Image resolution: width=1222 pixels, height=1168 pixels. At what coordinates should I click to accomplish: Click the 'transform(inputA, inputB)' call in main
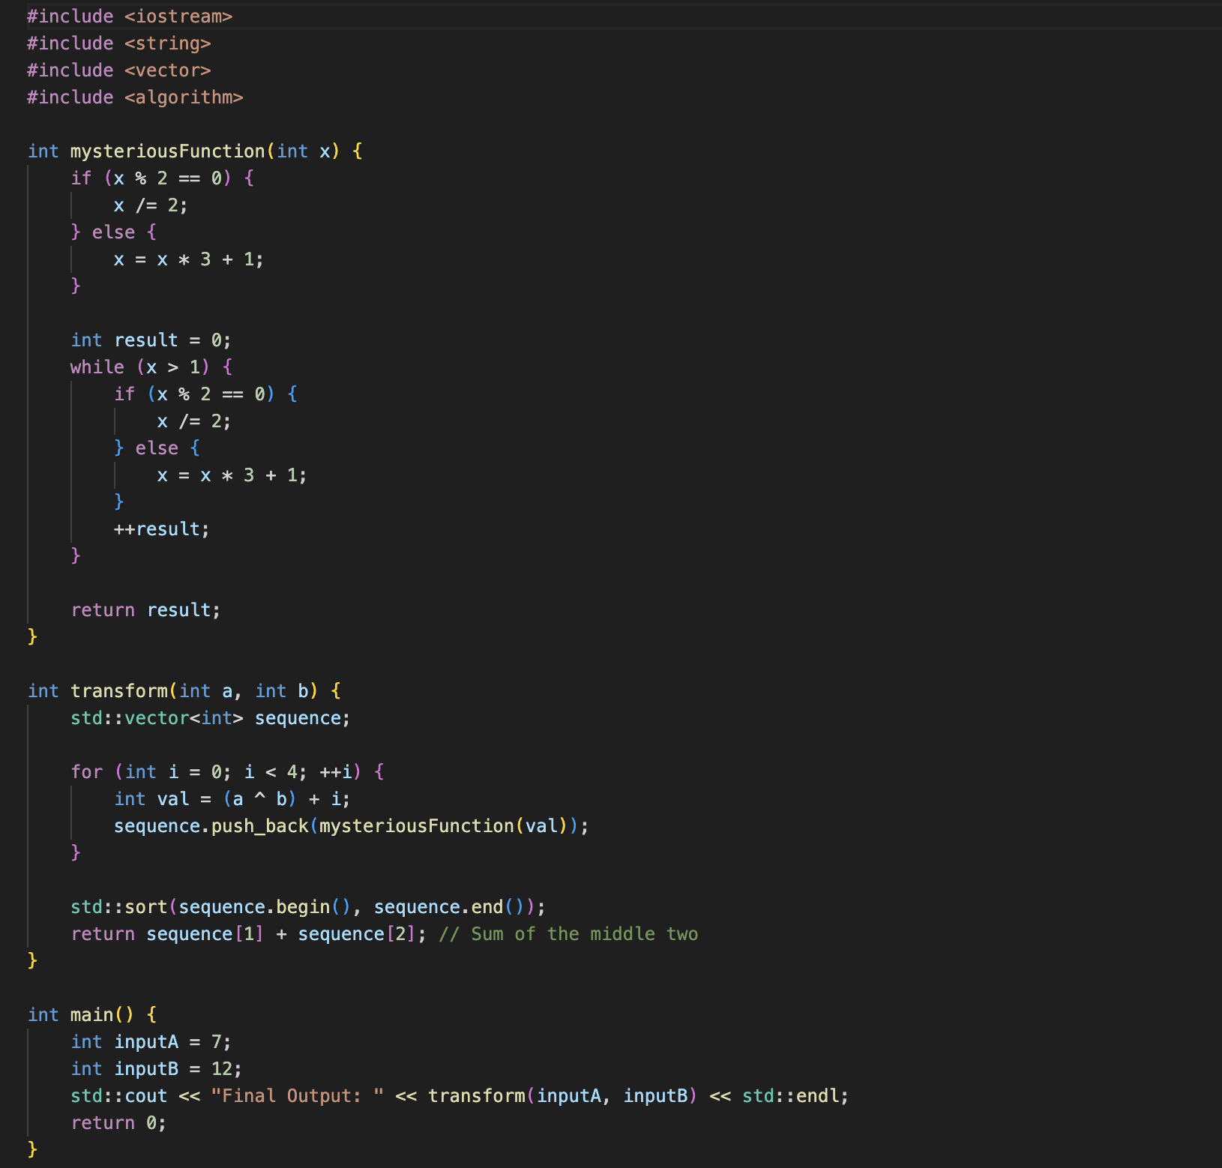point(563,1096)
